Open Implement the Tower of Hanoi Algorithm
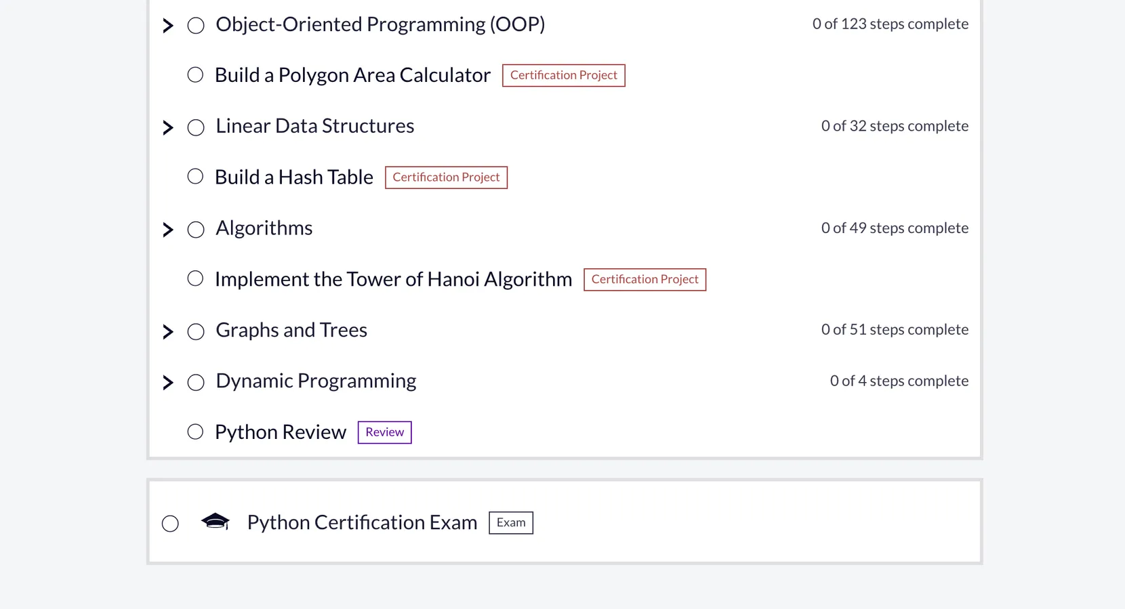1125x609 pixels. point(394,279)
